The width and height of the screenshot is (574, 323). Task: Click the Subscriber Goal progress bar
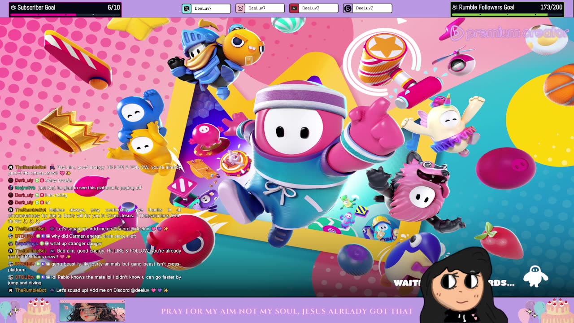point(65,15)
